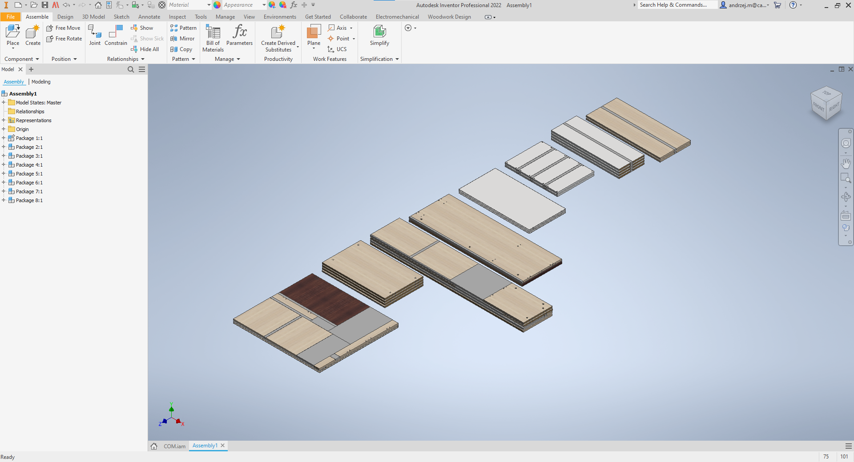854x462 pixels.
Task: Expand the Package 1:1 tree node
Action: click(x=4, y=138)
